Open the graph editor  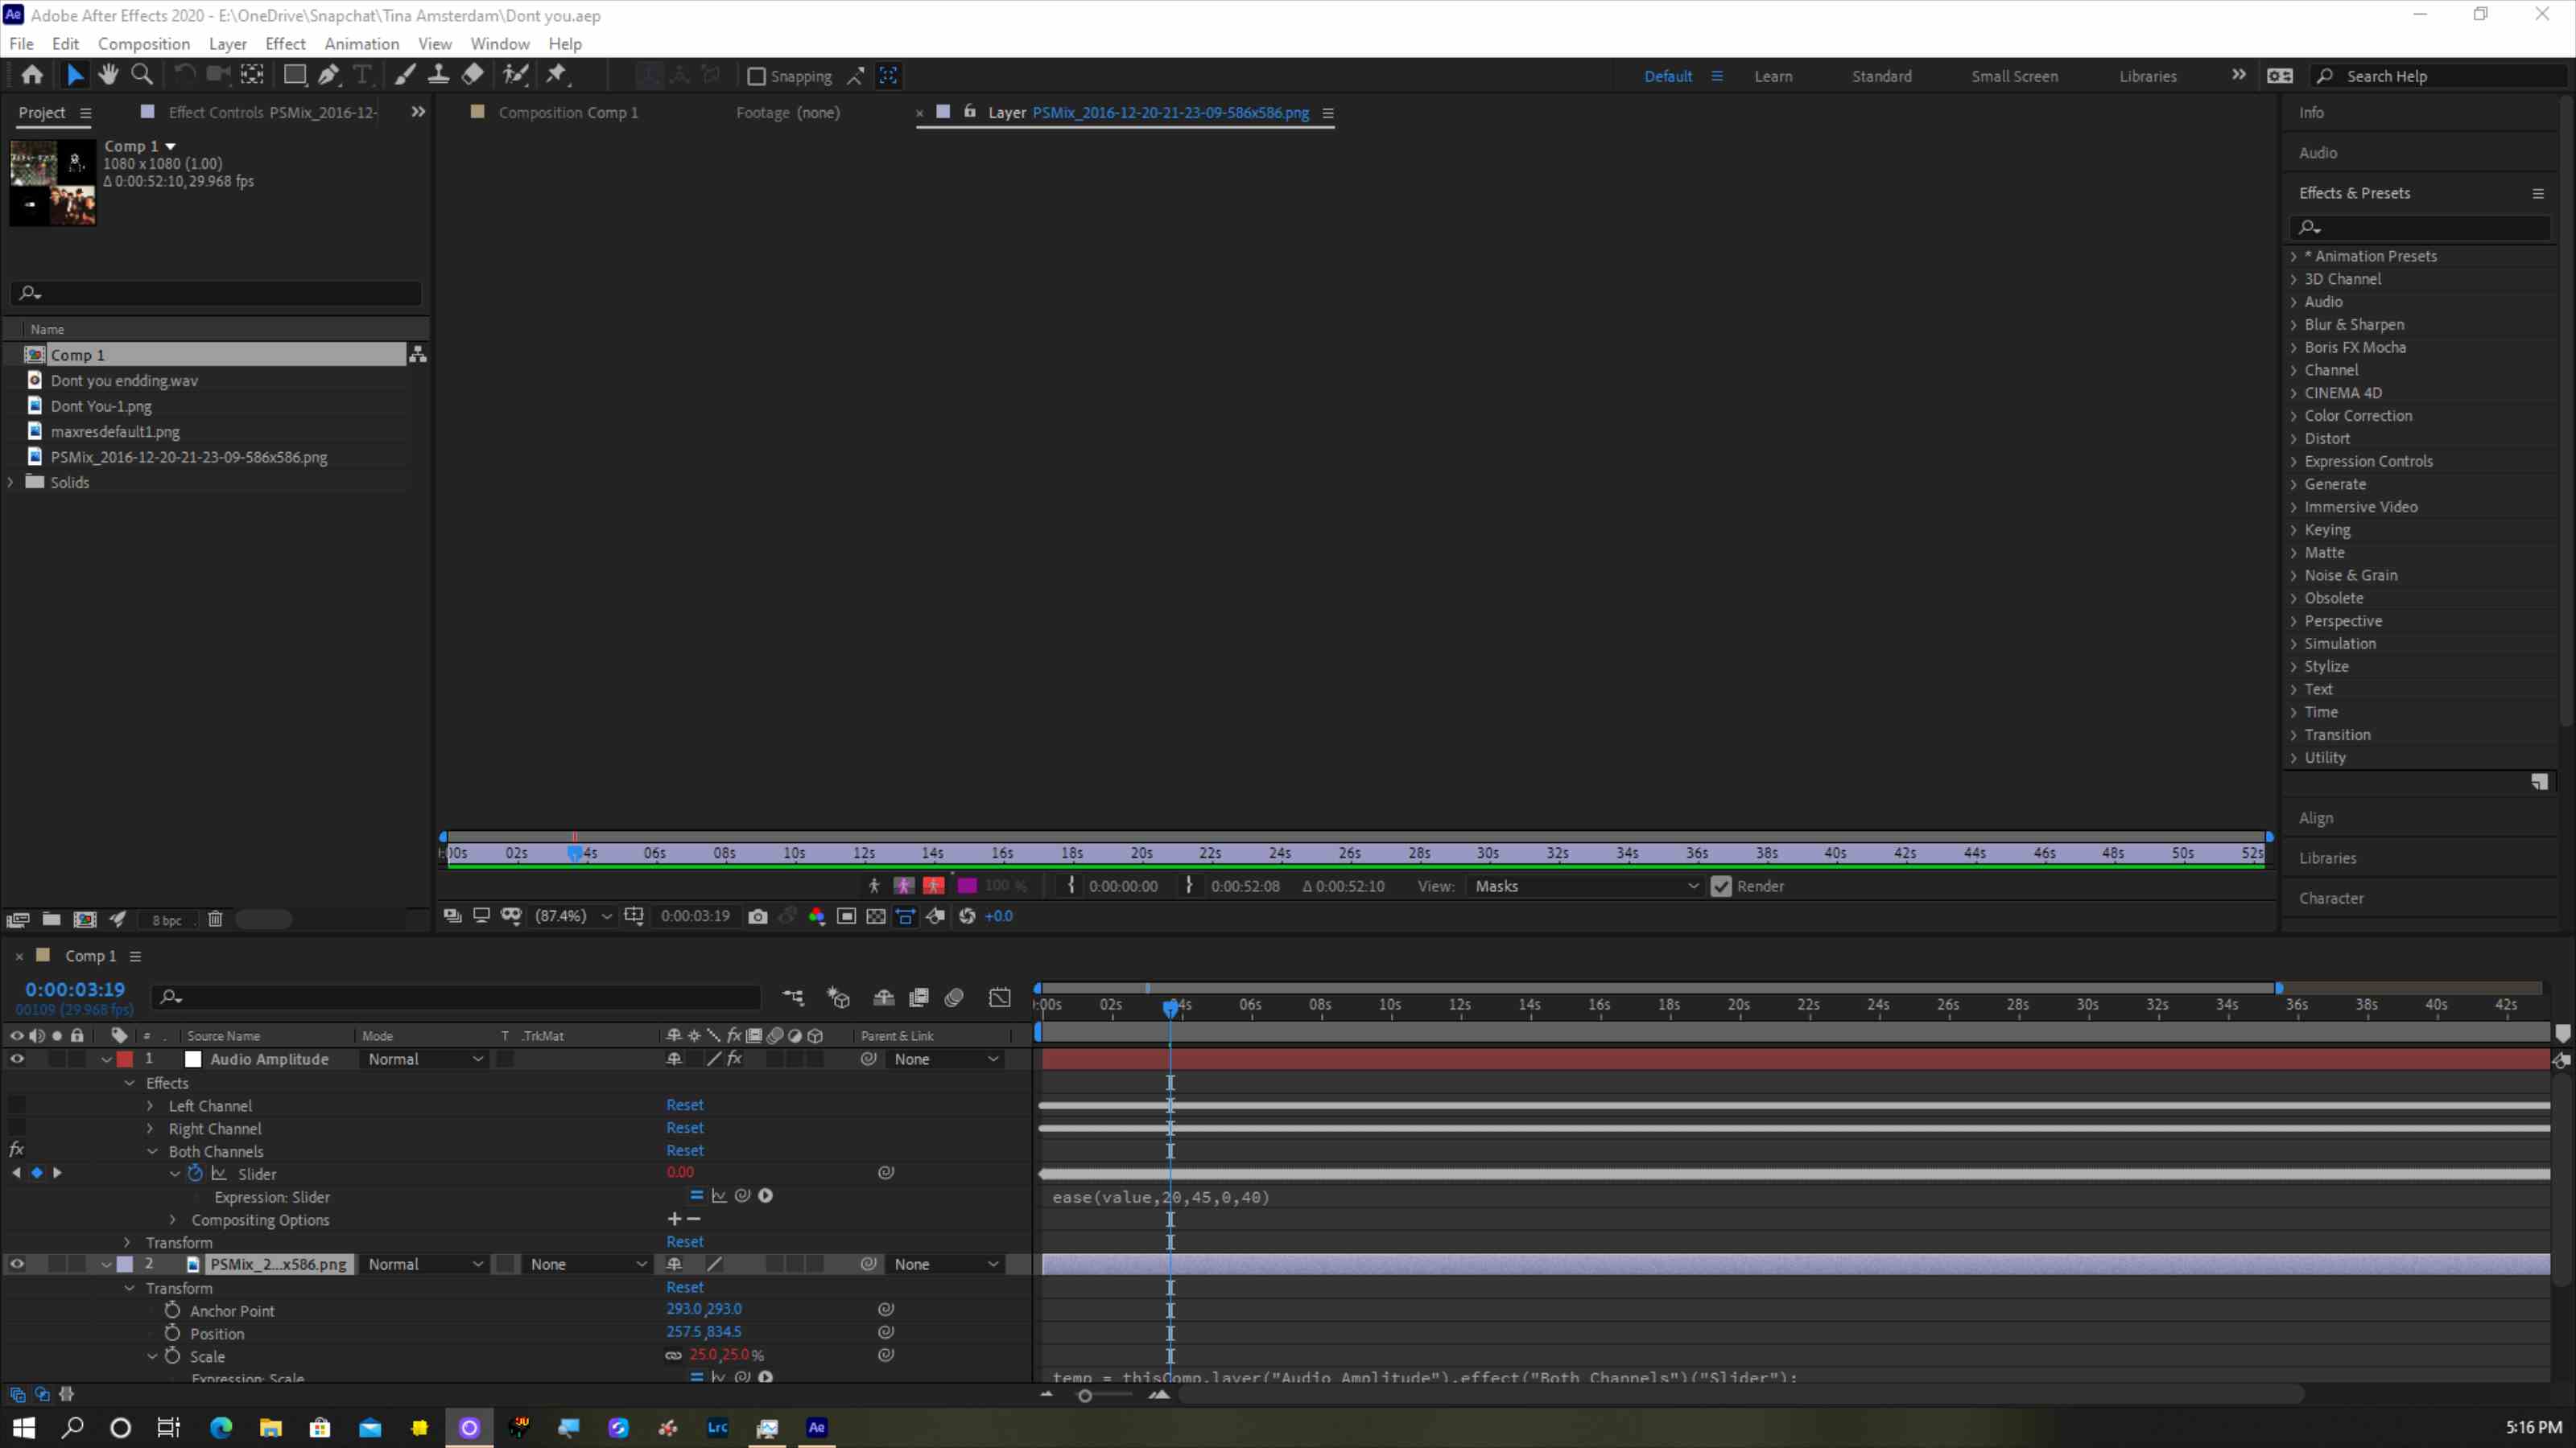(x=999, y=998)
